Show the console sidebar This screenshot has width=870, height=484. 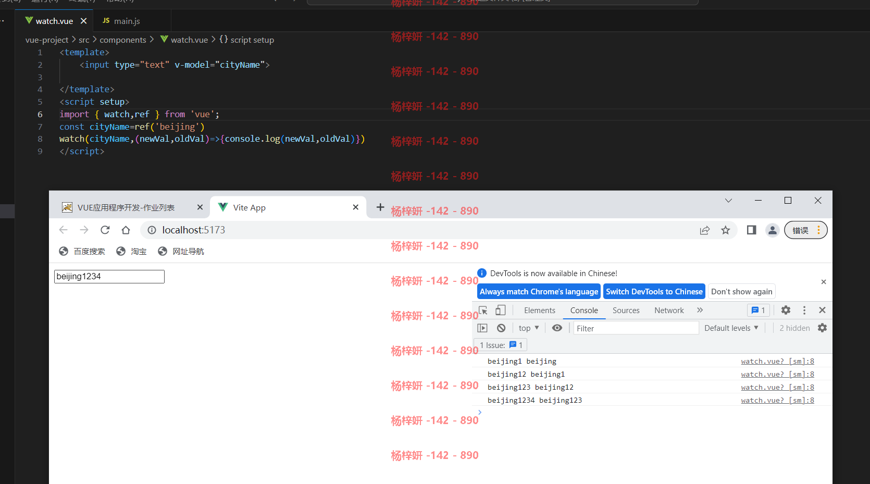pyautogui.click(x=482, y=328)
